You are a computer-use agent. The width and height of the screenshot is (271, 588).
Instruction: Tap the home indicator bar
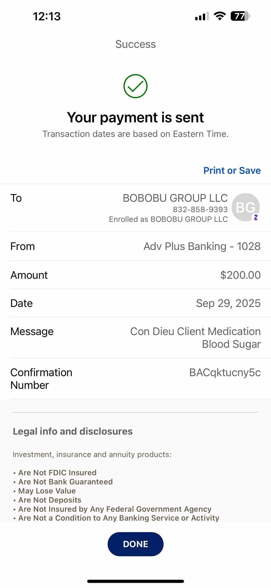(x=135, y=581)
